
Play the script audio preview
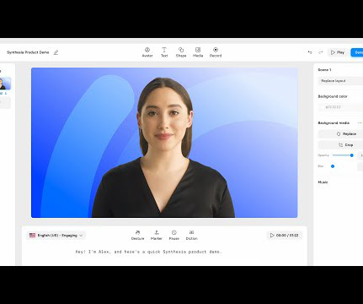[x=285, y=236]
